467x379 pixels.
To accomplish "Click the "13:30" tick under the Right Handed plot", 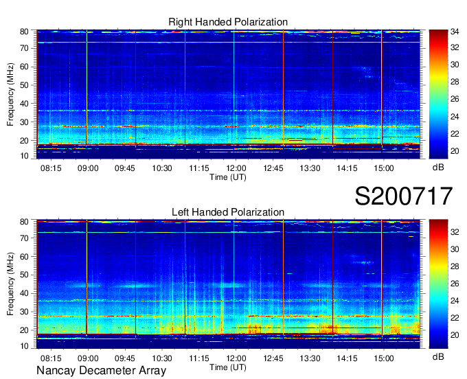I will [310, 168].
